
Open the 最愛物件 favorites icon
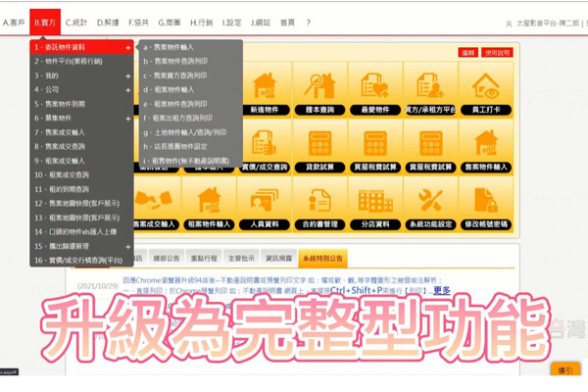pos(374,90)
